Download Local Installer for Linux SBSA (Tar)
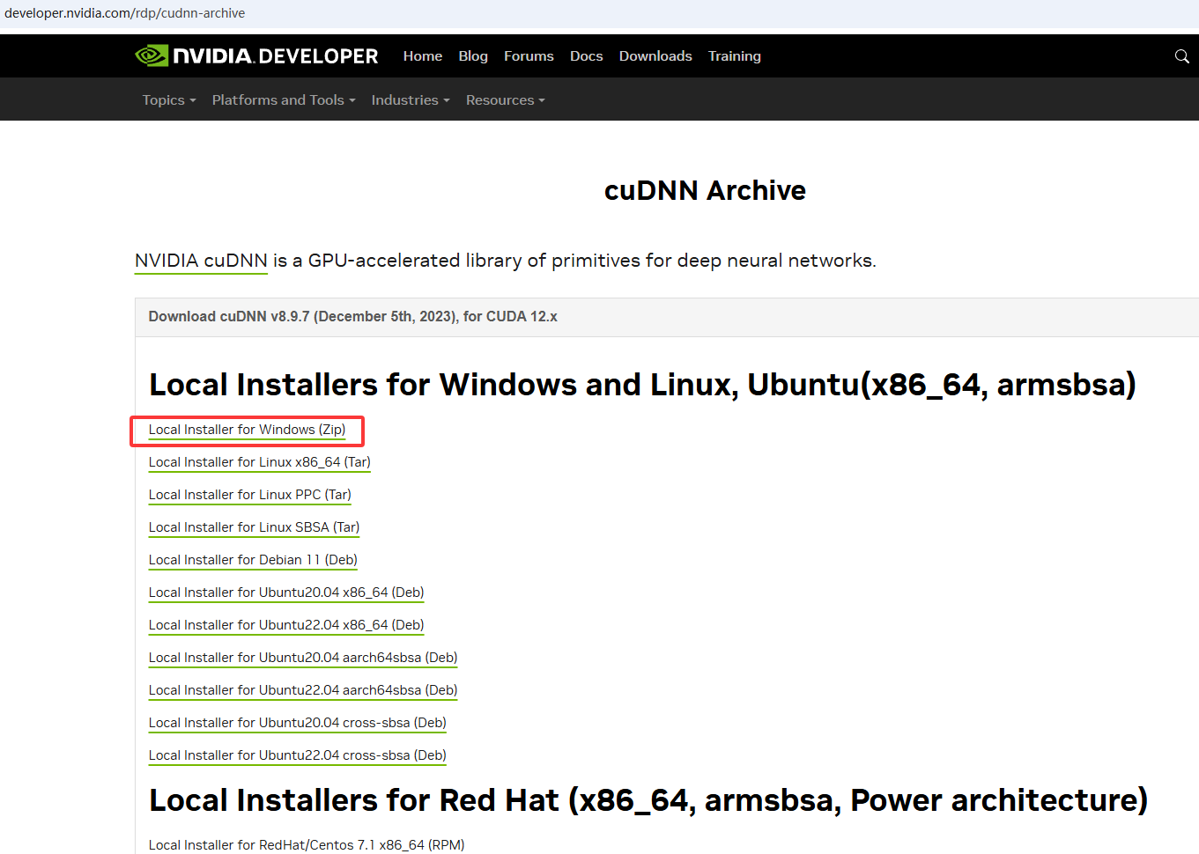Image resolution: width=1199 pixels, height=854 pixels. coord(254,527)
